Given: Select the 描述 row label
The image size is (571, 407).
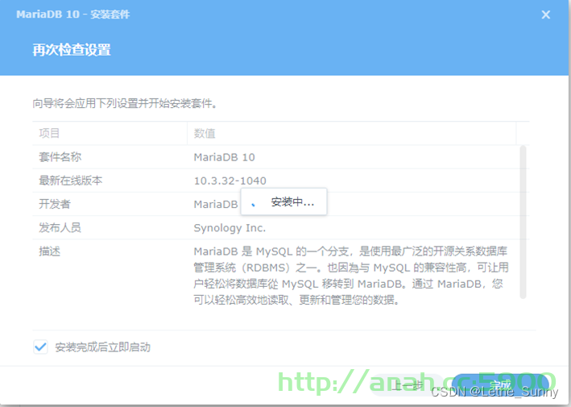Looking at the screenshot, I should (x=49, y=251).
